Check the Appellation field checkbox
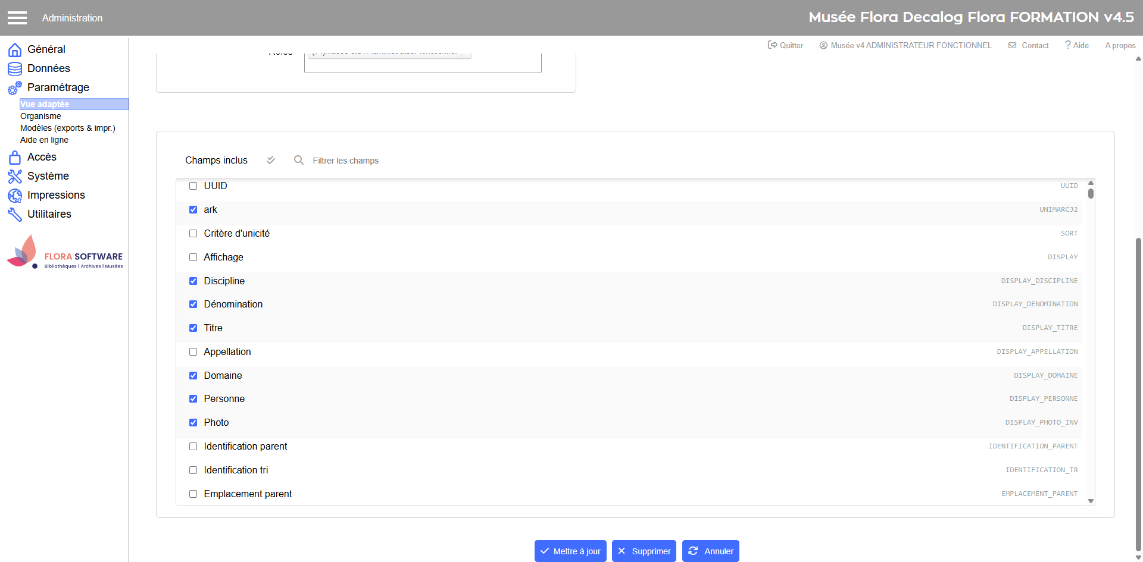 pos(193,352)
